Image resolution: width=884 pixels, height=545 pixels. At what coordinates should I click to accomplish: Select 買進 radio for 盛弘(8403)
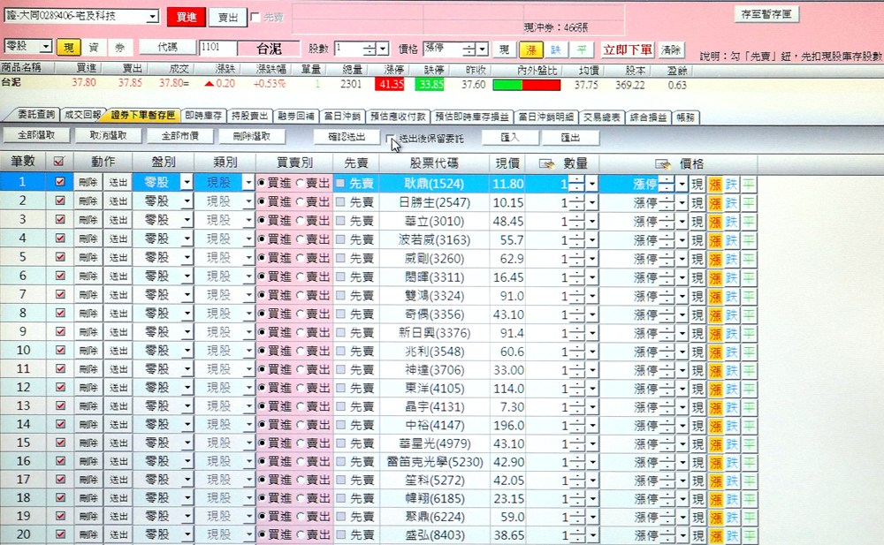261,534
